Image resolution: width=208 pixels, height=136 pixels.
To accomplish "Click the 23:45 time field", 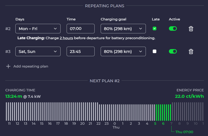I will pyautogui.click(x=81, y=51).
